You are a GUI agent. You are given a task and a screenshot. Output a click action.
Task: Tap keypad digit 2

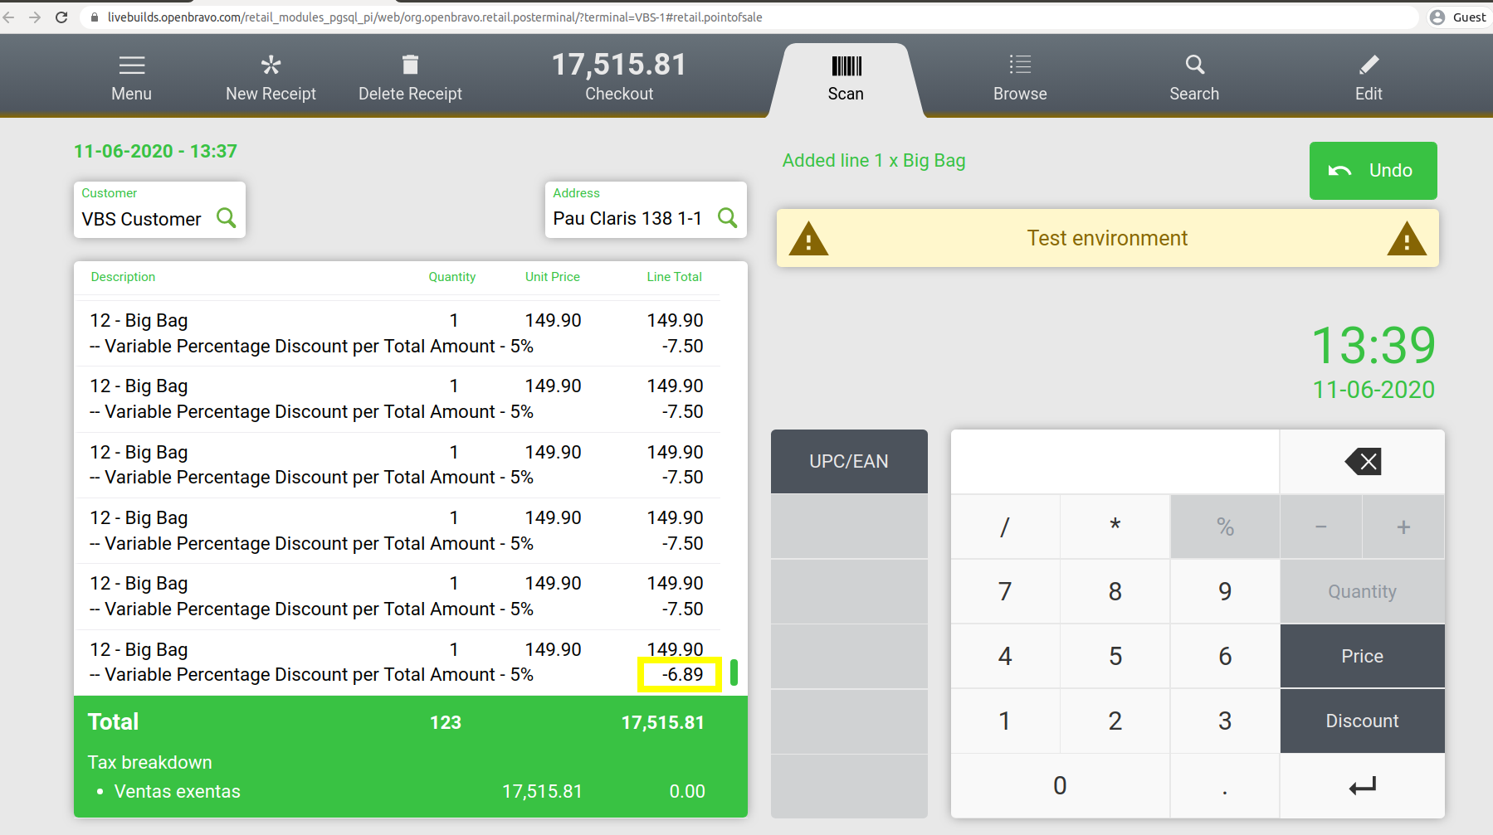1115,721
